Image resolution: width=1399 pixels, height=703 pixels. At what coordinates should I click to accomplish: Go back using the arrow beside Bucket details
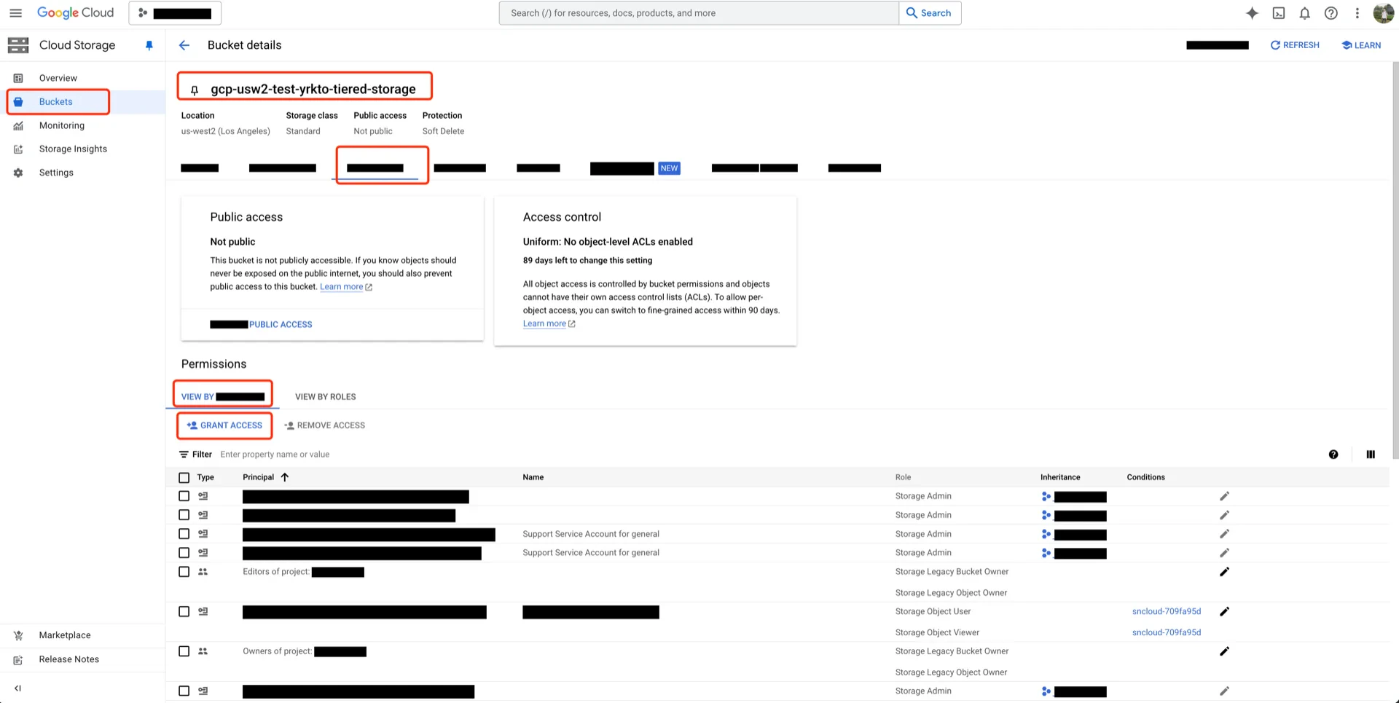tap(184, 45)
